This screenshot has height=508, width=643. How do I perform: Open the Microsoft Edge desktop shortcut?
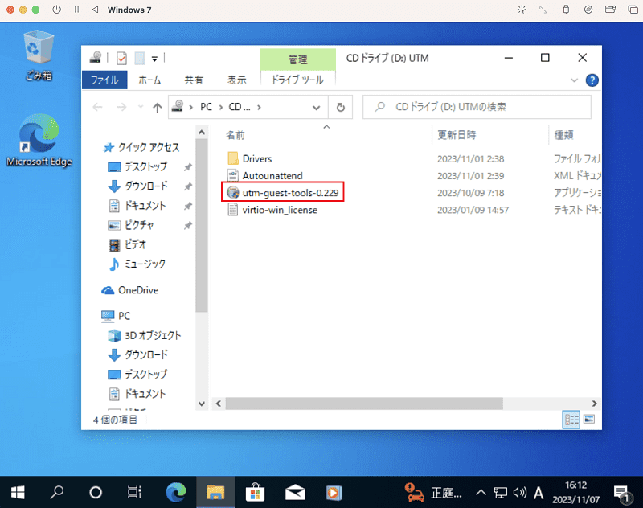pyautogui.click(x=39, y=140)
